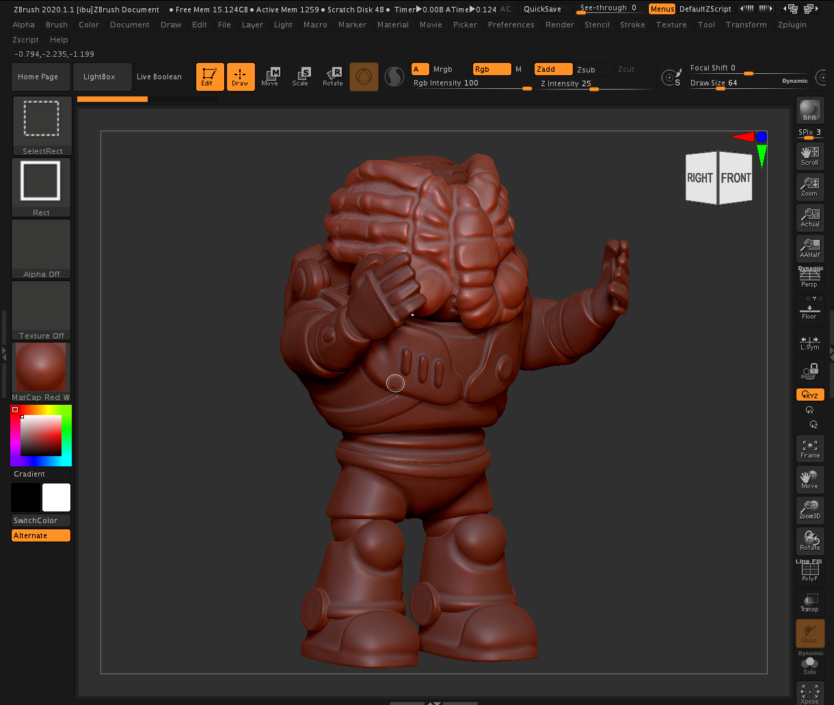Select the Scale transform mode icon

click(301, 77)
